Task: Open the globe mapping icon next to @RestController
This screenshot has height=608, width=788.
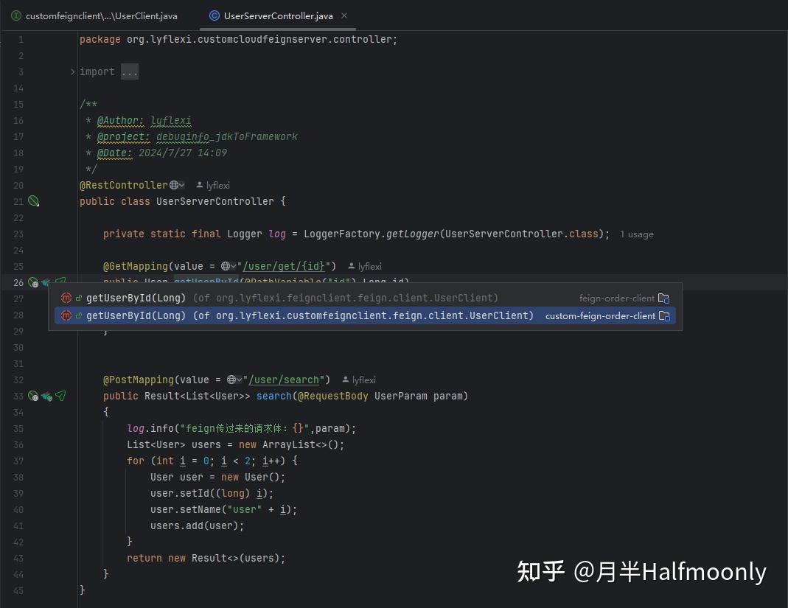Action: coord(175,185)
